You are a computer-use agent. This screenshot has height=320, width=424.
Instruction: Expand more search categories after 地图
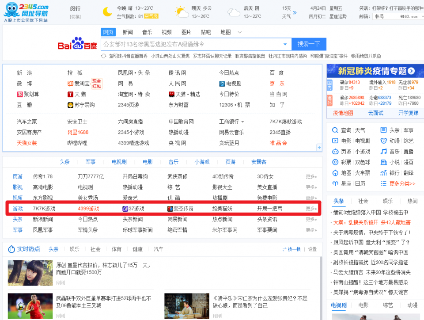[x=239, y=32]
